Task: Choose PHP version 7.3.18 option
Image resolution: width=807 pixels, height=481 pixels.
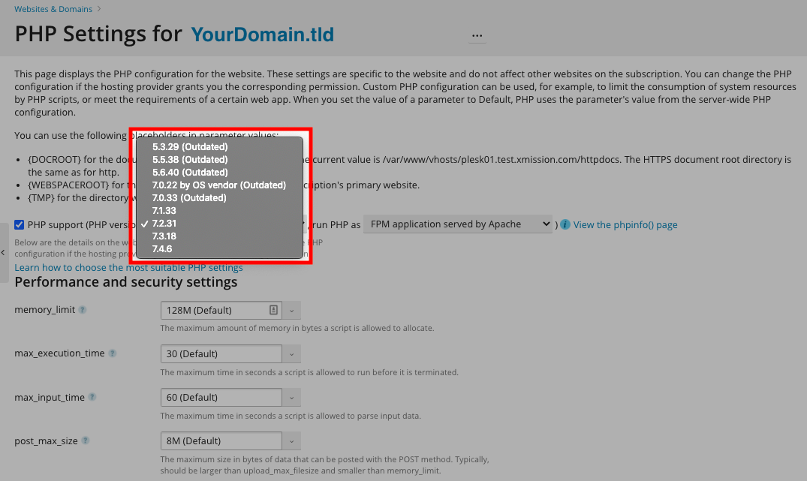Action: pyautogui.click(x=165, y=236)
